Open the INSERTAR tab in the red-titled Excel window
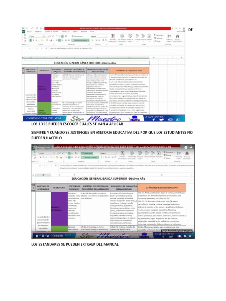 pos(38,32)
